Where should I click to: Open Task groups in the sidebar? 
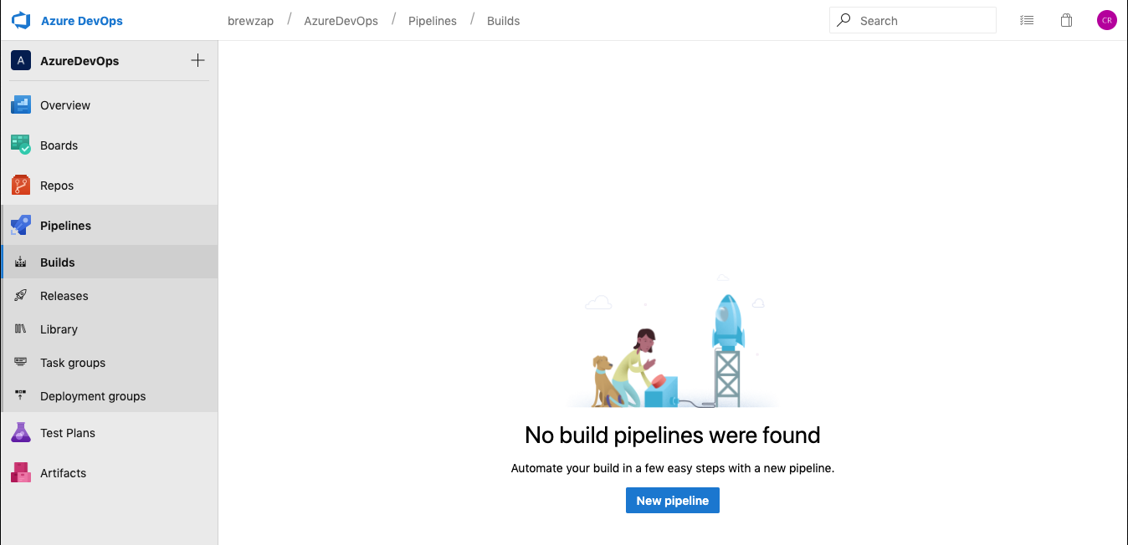(73, 363)
